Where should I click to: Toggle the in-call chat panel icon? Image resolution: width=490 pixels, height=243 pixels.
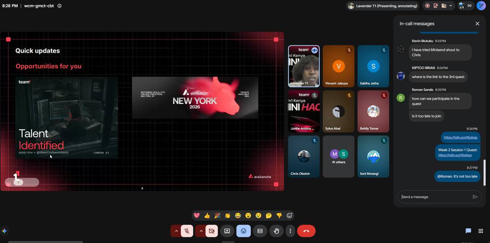click(468, 231)
